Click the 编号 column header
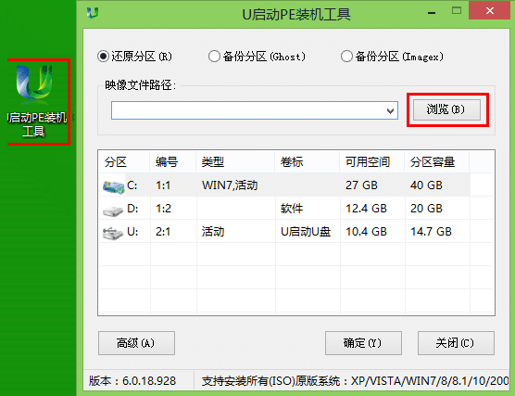The image size is (515, 396). (173, 161)
